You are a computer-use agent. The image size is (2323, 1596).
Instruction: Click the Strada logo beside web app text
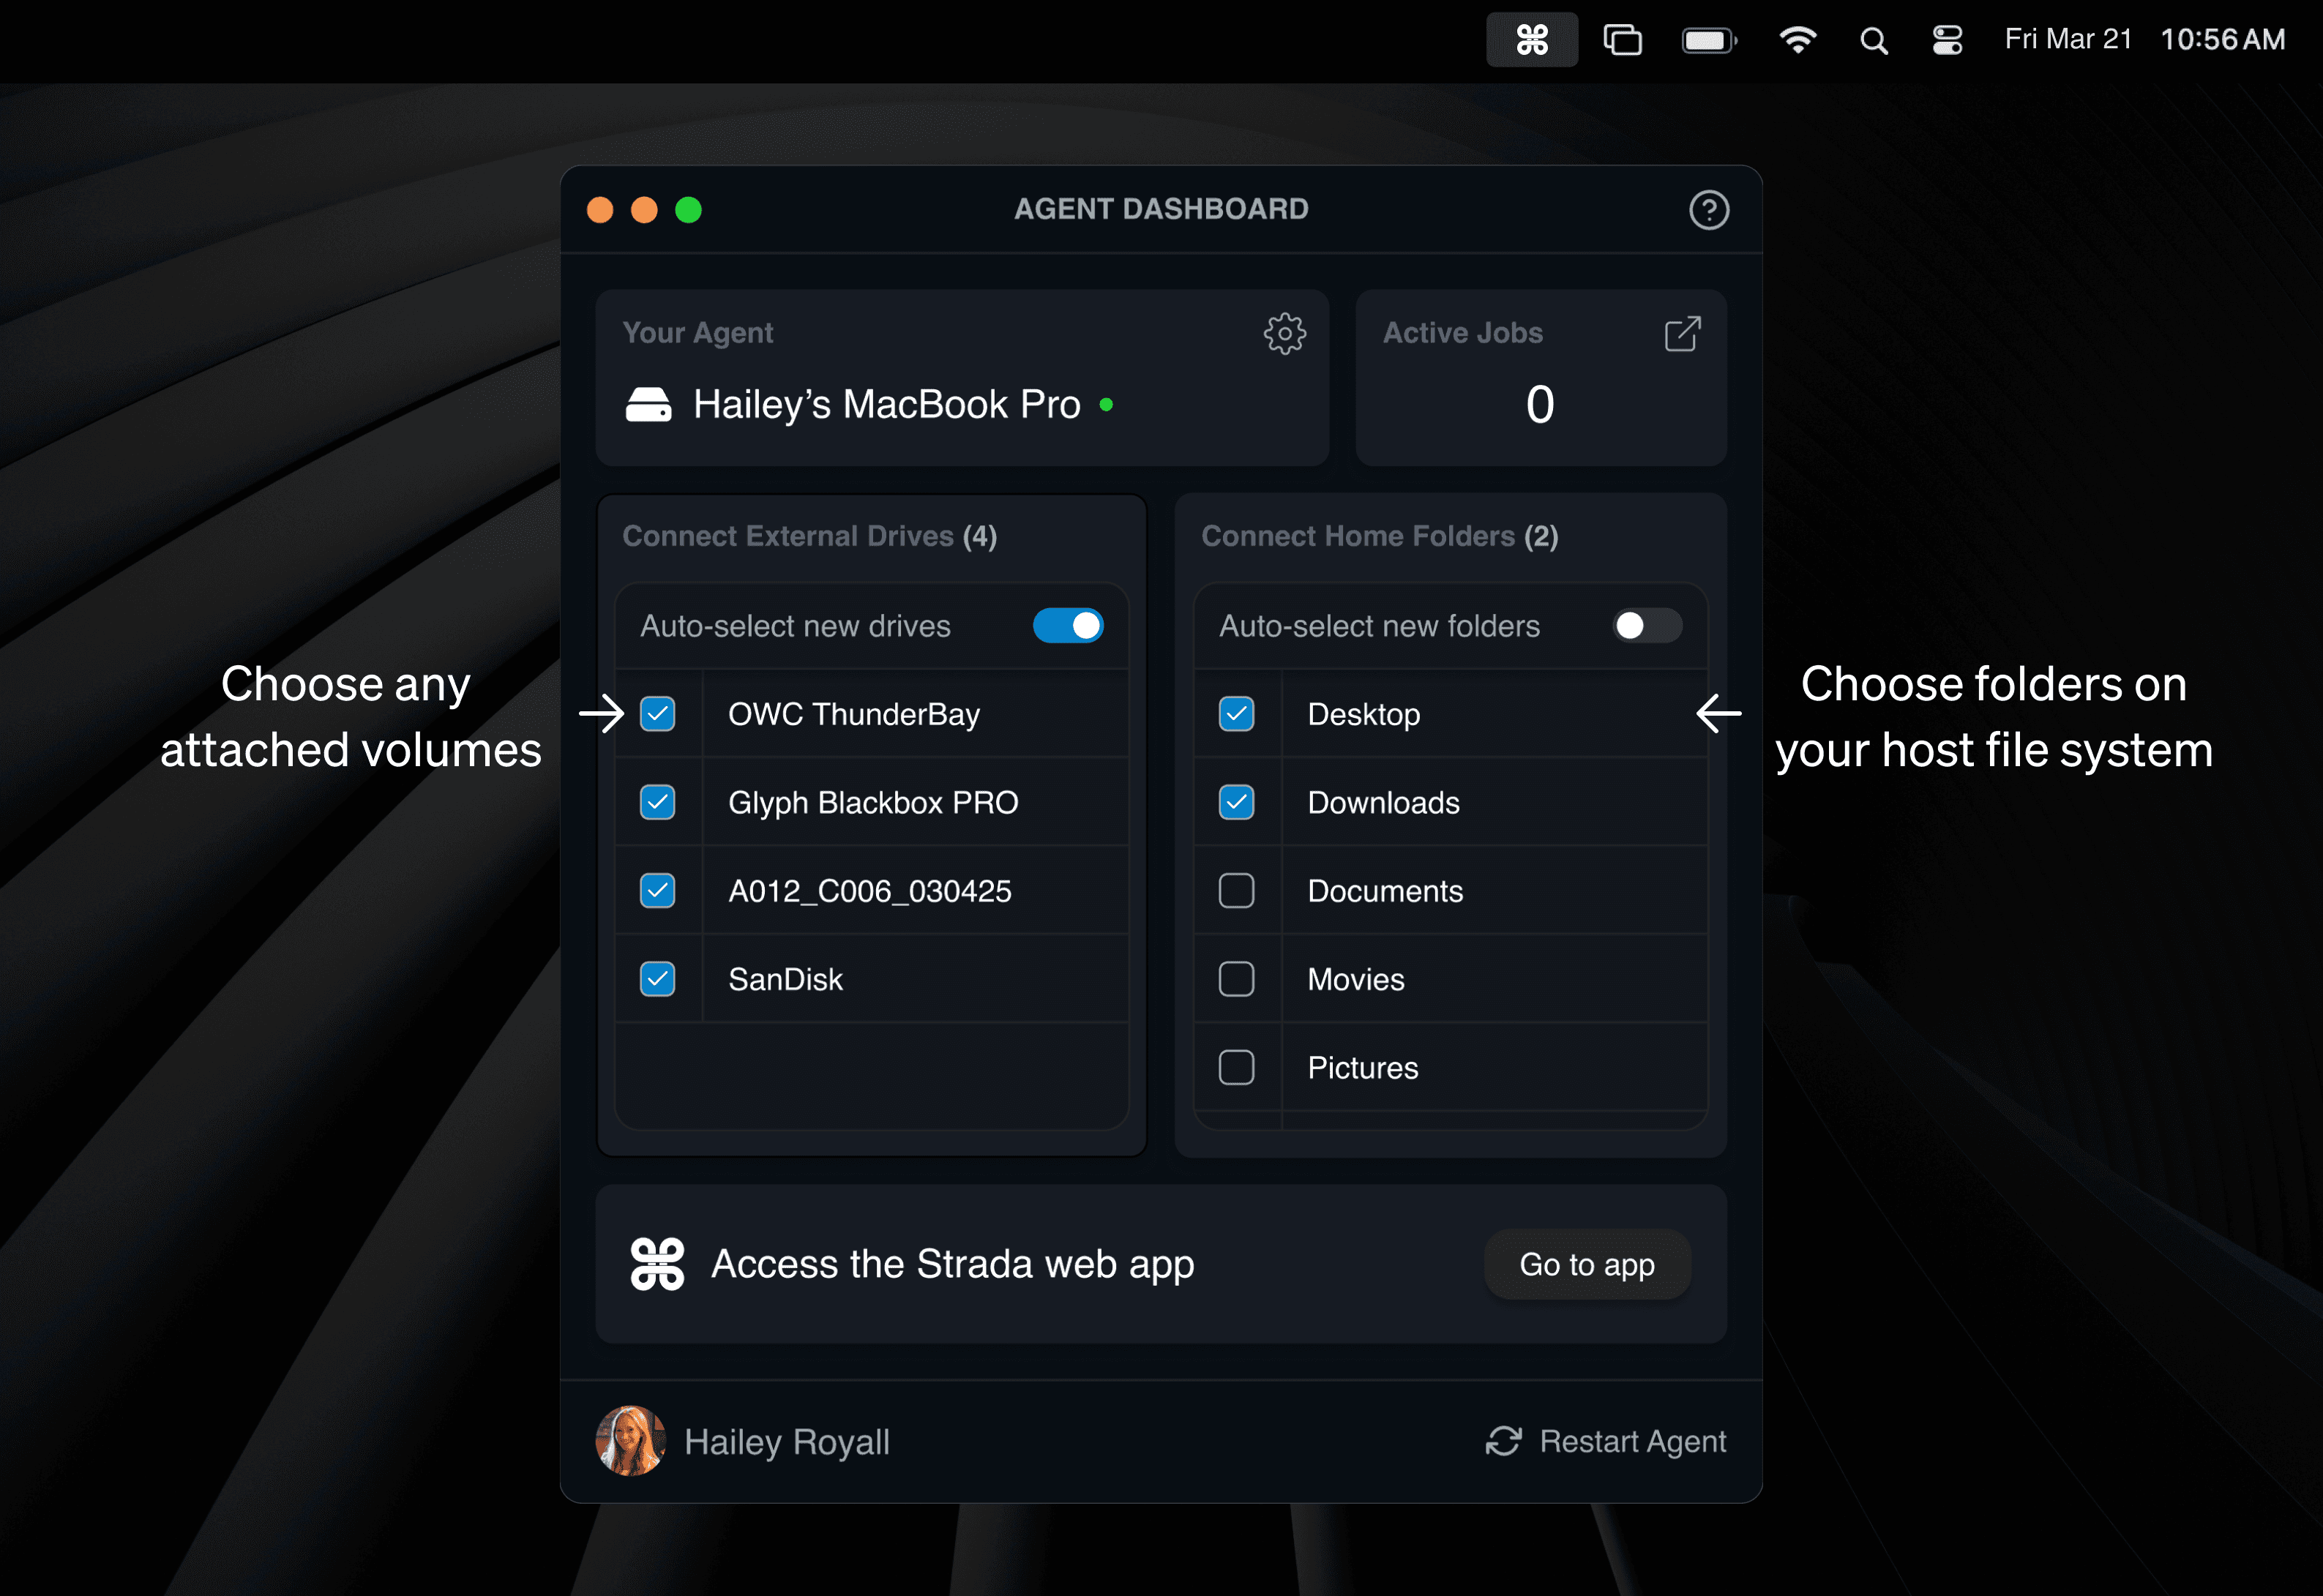[657, 1264]
